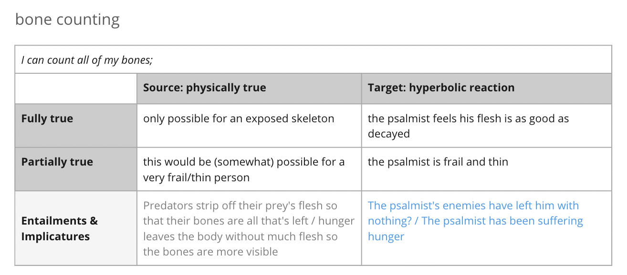Click the text 'the bones are more visible'
This screenshot has height=275, width=627.
(x=210, y=252)
